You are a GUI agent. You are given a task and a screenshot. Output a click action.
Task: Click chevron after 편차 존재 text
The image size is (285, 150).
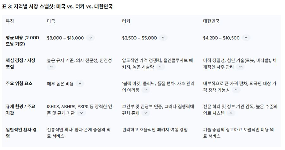[x=146, y=113]
